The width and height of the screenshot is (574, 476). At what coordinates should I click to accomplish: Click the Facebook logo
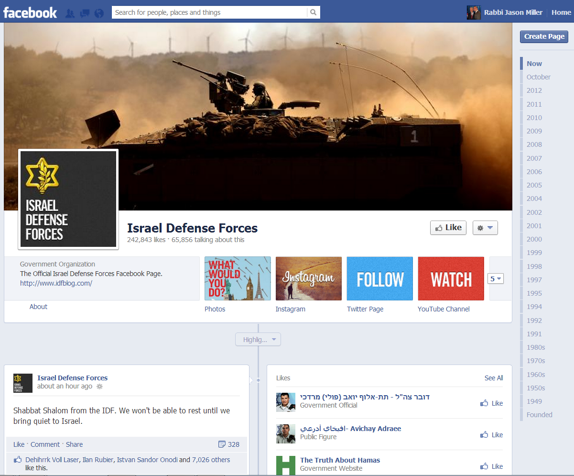coord(30,12)
